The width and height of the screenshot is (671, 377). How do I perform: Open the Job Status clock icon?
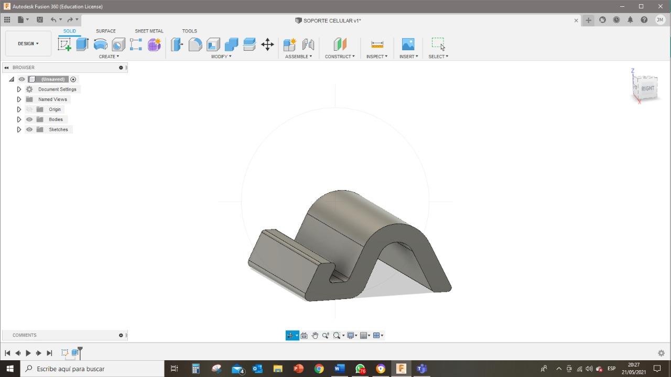pos(616,20)
